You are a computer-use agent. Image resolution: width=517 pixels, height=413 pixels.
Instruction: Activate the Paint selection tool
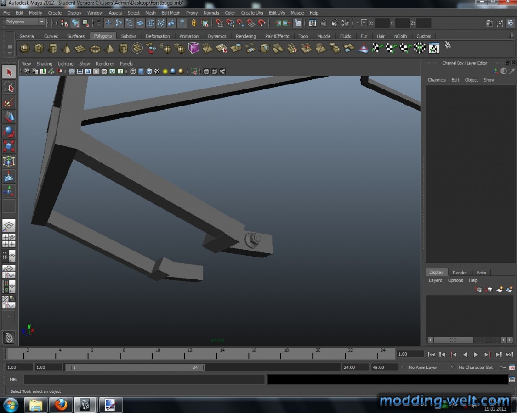click(x=9, y=102)
